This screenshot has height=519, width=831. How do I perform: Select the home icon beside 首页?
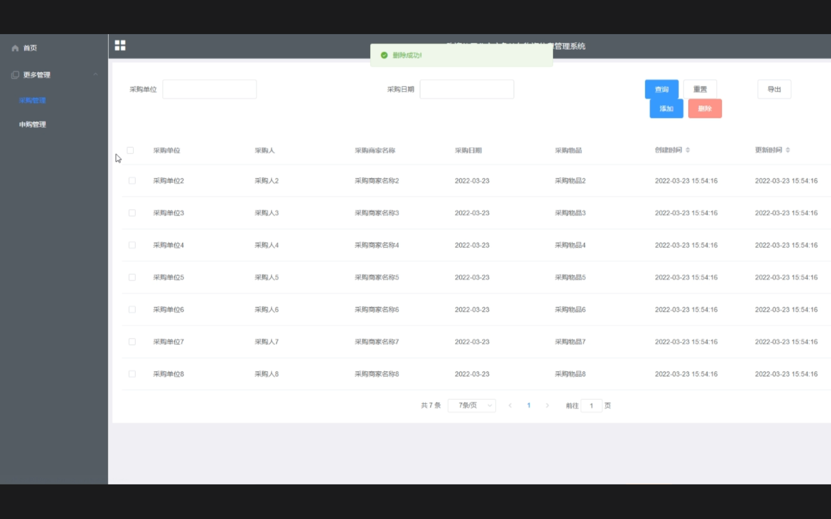(x=14, y=48)
